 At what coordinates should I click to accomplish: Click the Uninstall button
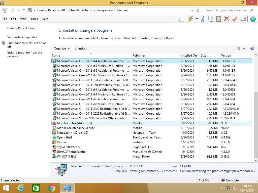pyautogui.click(x=80, y=49)
